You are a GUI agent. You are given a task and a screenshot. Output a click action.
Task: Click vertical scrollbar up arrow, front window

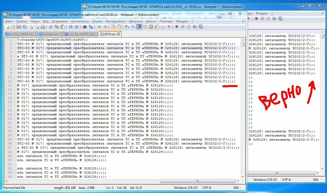click(x=243, y=40)
